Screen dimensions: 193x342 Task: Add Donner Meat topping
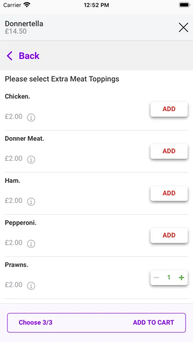(x=169, y=151)
